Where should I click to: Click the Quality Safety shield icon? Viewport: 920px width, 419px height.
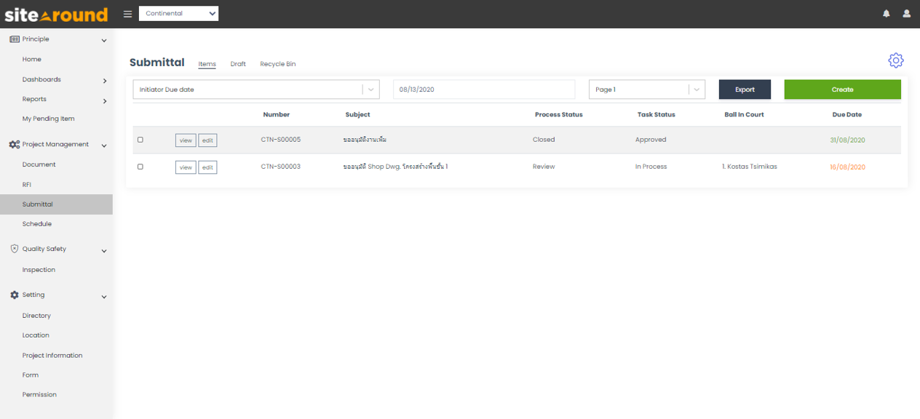(14, 249)
